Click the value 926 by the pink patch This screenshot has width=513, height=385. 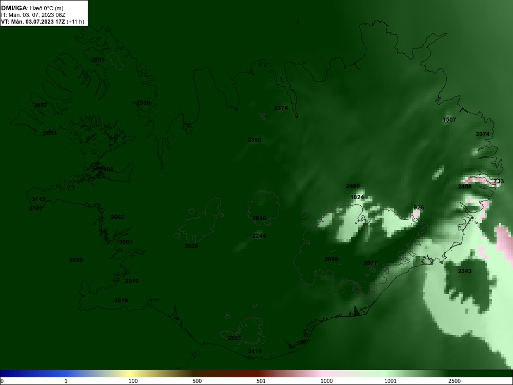pos(419,207)
